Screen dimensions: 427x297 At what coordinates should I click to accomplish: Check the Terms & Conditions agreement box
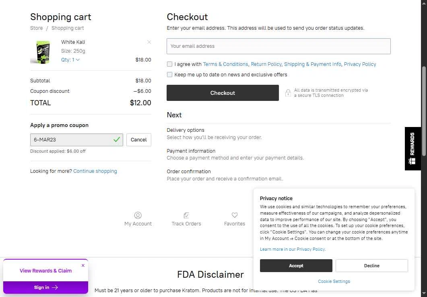coord(169,64)
